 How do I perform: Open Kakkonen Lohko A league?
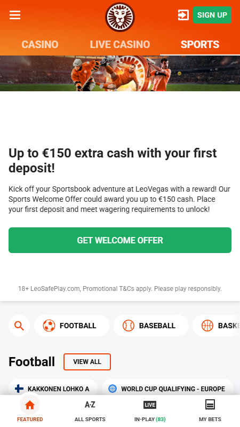click(x=53, y=389)
